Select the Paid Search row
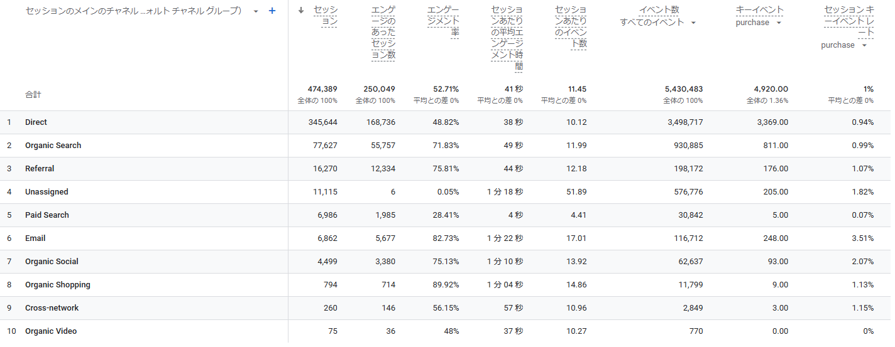The height and width of the screenshot is (347, 895). click(x=47, y=215)
